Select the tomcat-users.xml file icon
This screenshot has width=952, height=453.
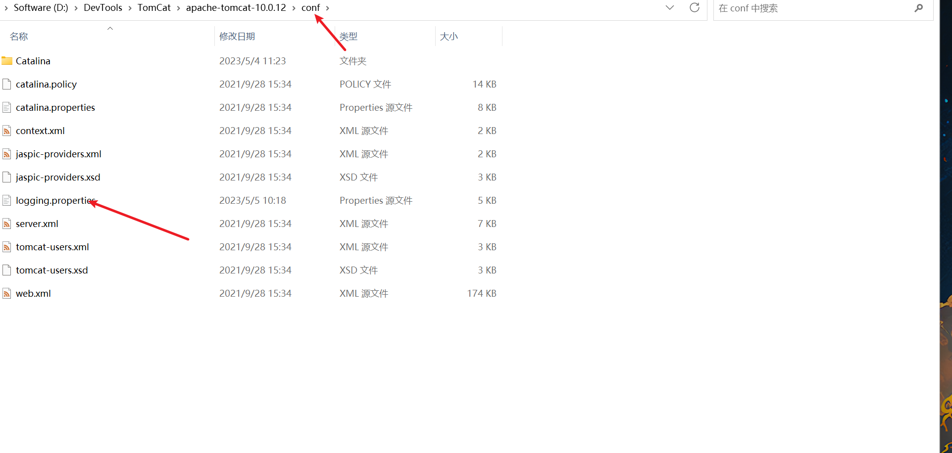pyautogui.click(x=7, y=247)
